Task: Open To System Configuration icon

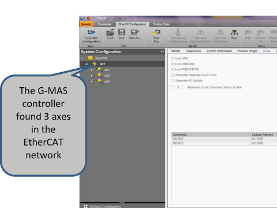Action: tap(91, 32)
